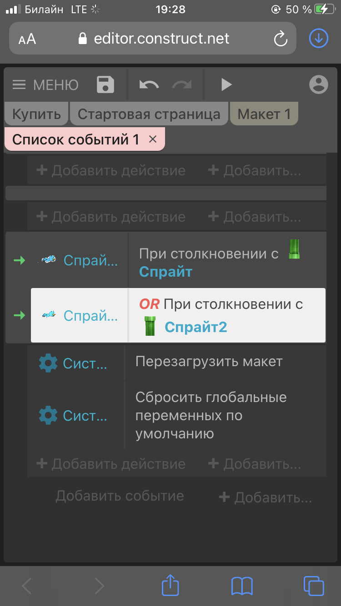Tap the Safari download arrow icon
The height and width of the screenshot is (606, 341).
coord(319,39)
